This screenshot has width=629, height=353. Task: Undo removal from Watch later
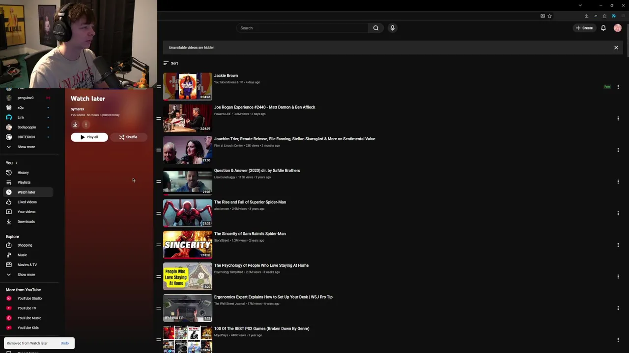tap(64, 343)
